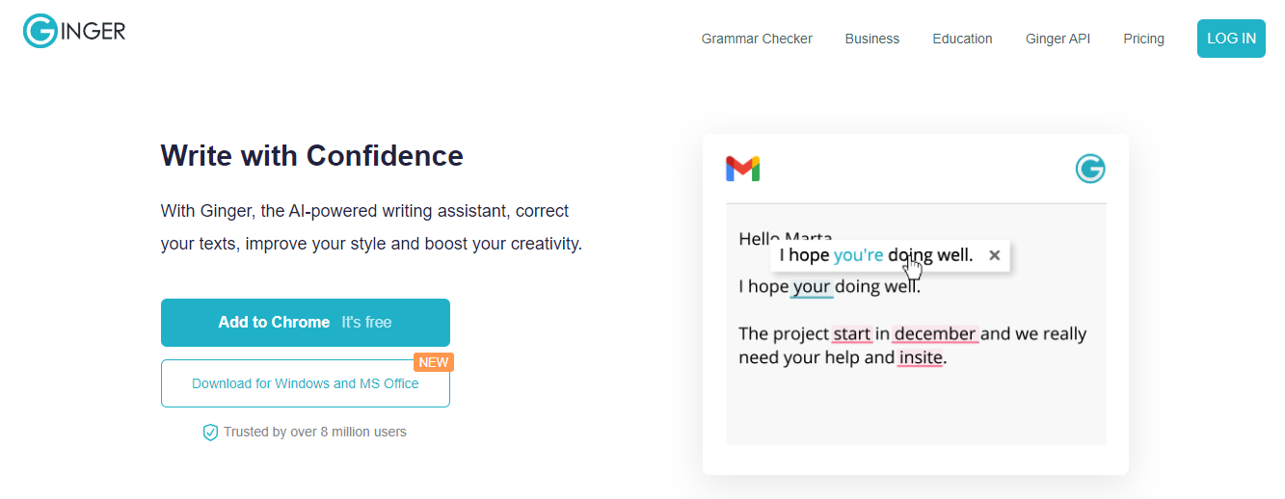Click the orange NEW badge

coord(433,362)
